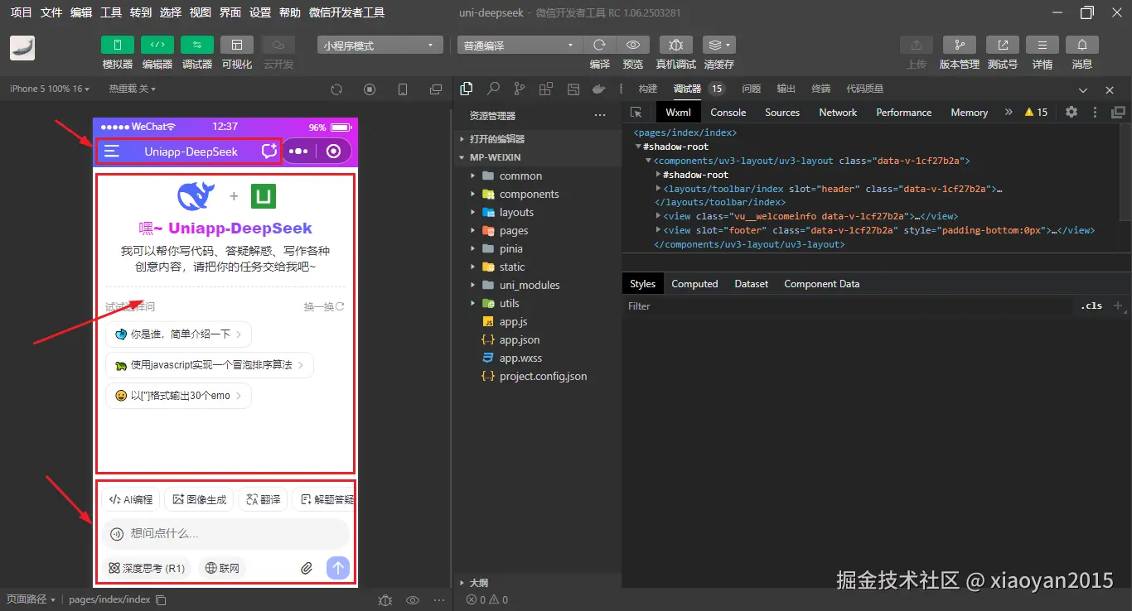Toggle the 模拟器 simulator panel
The image size is (1132, 611).
tap(118, 45)
